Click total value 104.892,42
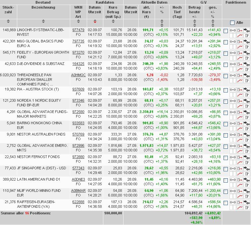 193,213
